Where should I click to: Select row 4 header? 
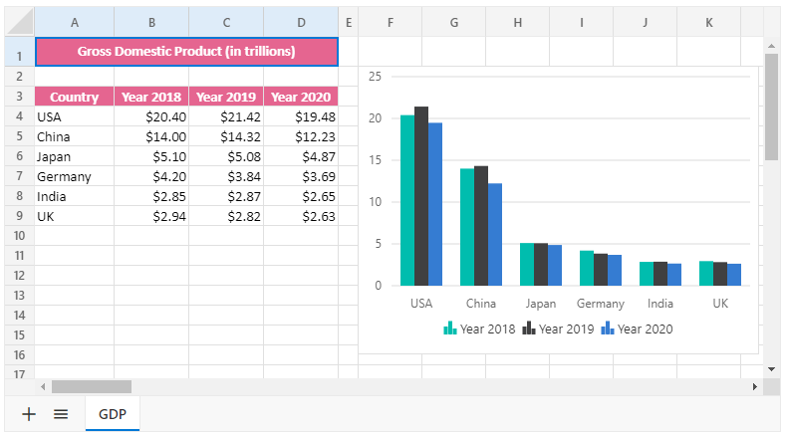click(x=19, y=116)
